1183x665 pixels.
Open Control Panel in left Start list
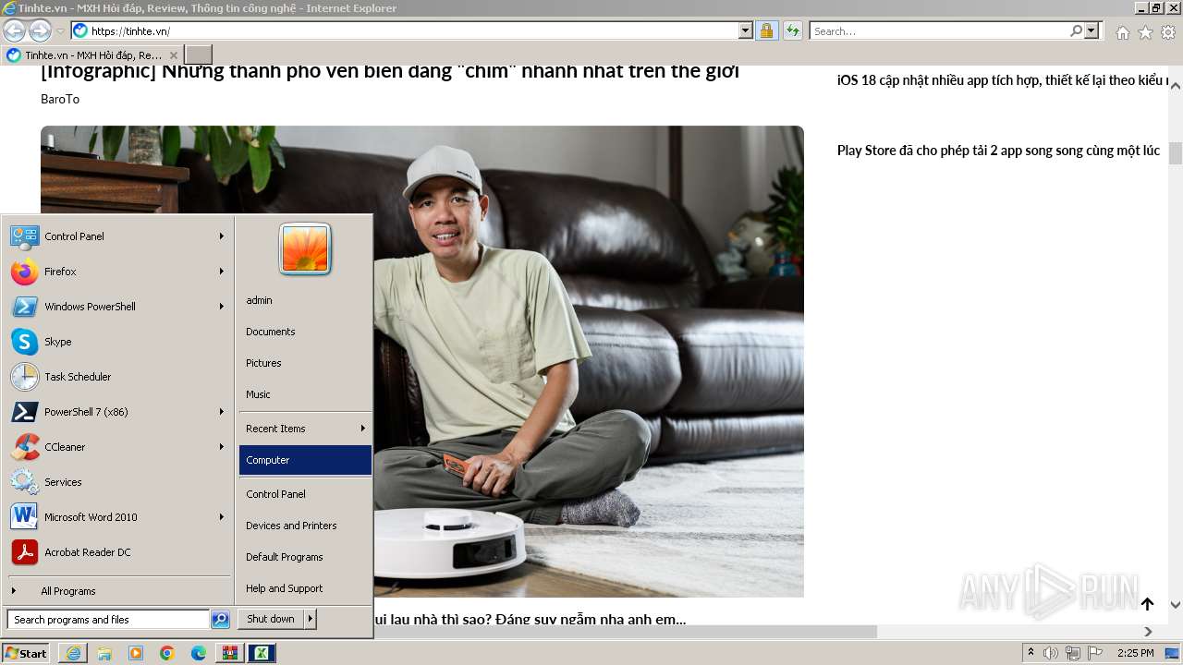(117, 236)
